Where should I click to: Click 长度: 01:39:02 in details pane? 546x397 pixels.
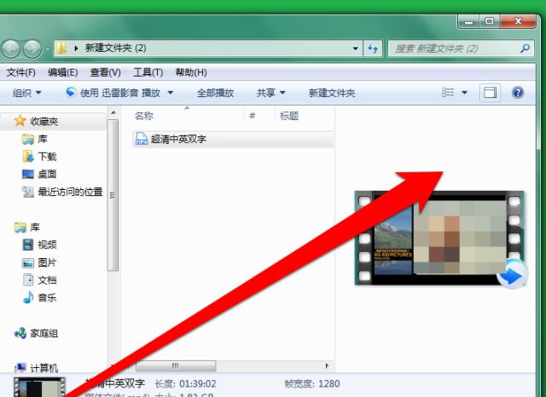point(185,383)
